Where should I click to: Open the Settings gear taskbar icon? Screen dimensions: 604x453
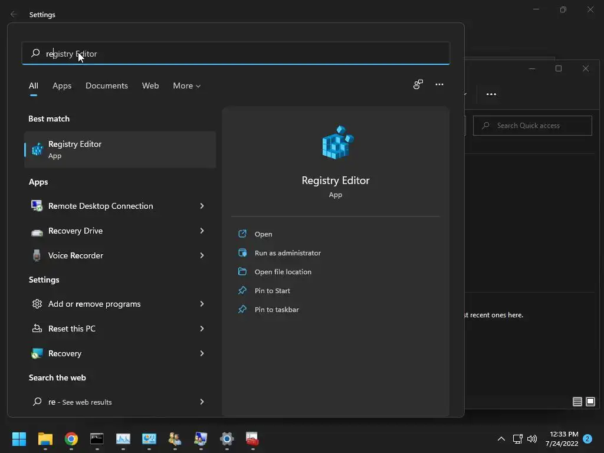click(227, 439)
